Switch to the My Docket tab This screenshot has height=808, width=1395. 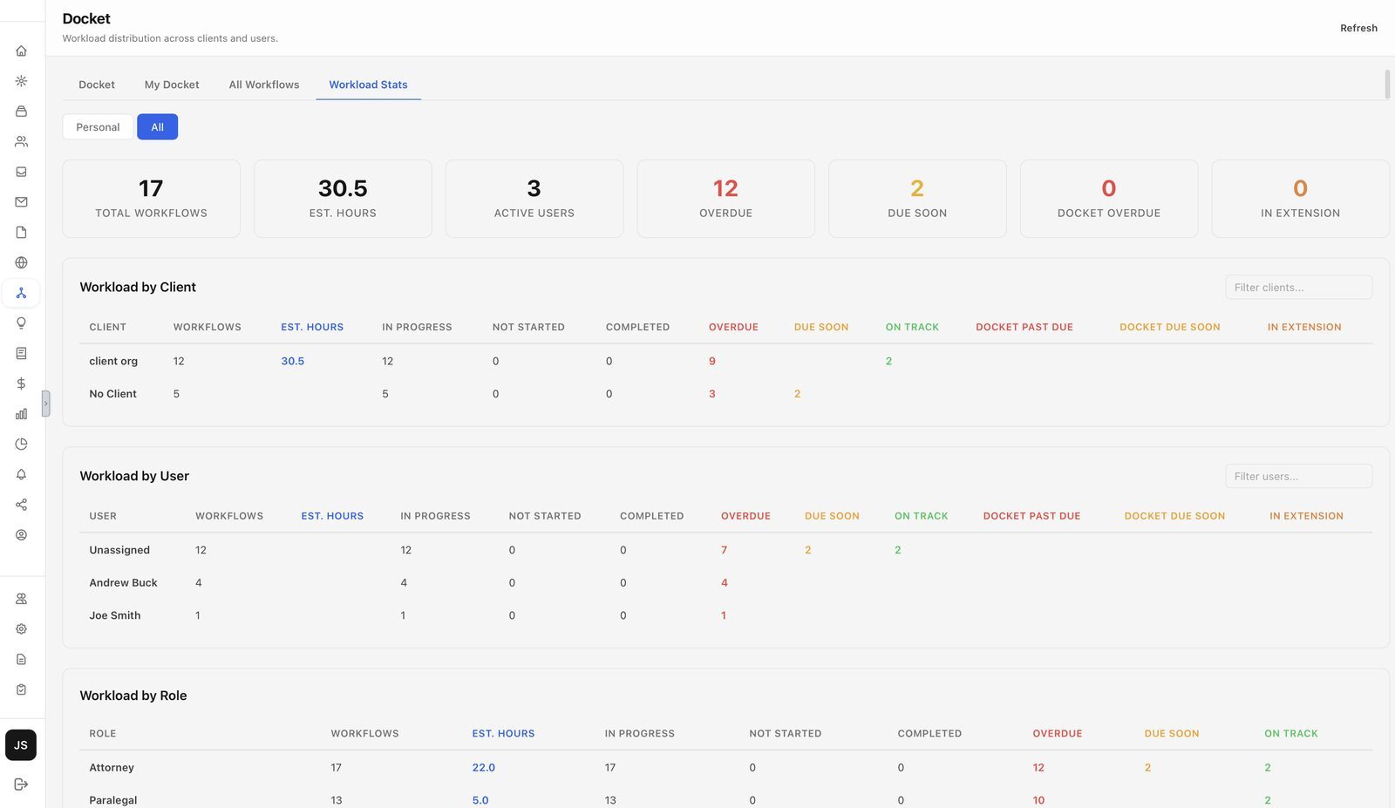point(172,85)
